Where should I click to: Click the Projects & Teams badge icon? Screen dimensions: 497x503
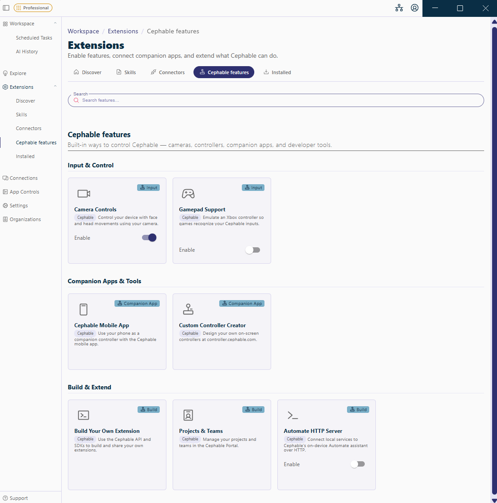pos(188,415)
